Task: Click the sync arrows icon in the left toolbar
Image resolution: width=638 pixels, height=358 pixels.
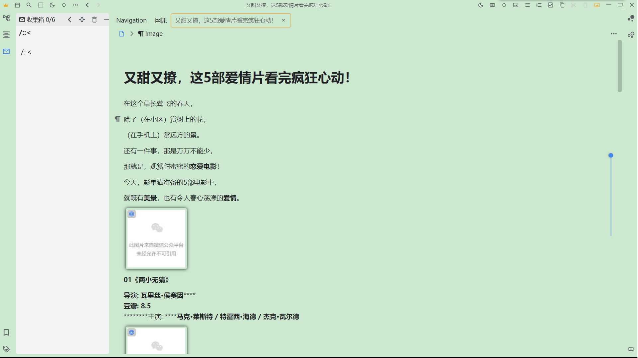Action: point(64,5)
